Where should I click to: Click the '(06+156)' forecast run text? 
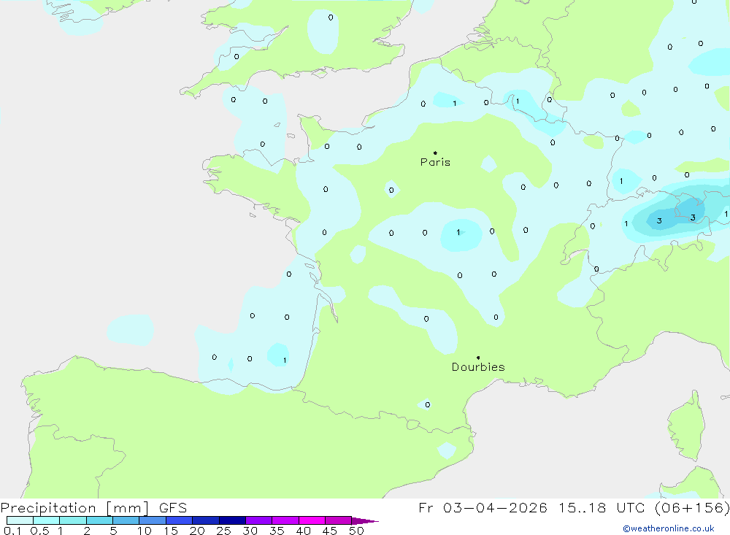click(x=692, y=508)
